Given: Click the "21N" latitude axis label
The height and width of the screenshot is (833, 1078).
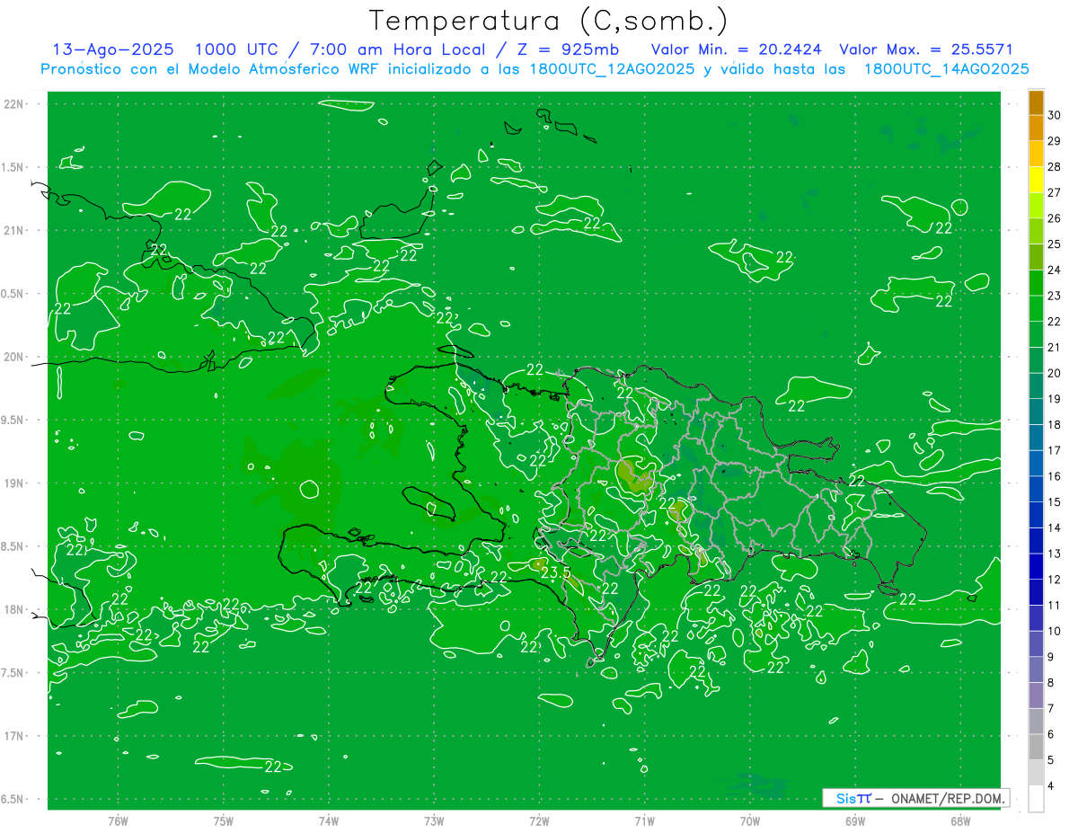Looking at the screenshot, I should (x=15, y=231).
